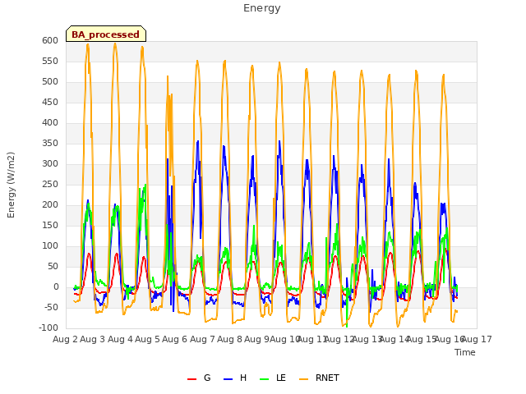Click the Aug 6 x-axis date label

[x=175, y=339]
